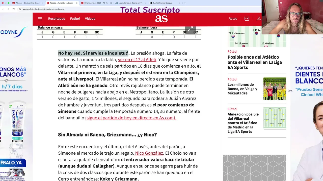Open Retos in the header

[233, 19]
